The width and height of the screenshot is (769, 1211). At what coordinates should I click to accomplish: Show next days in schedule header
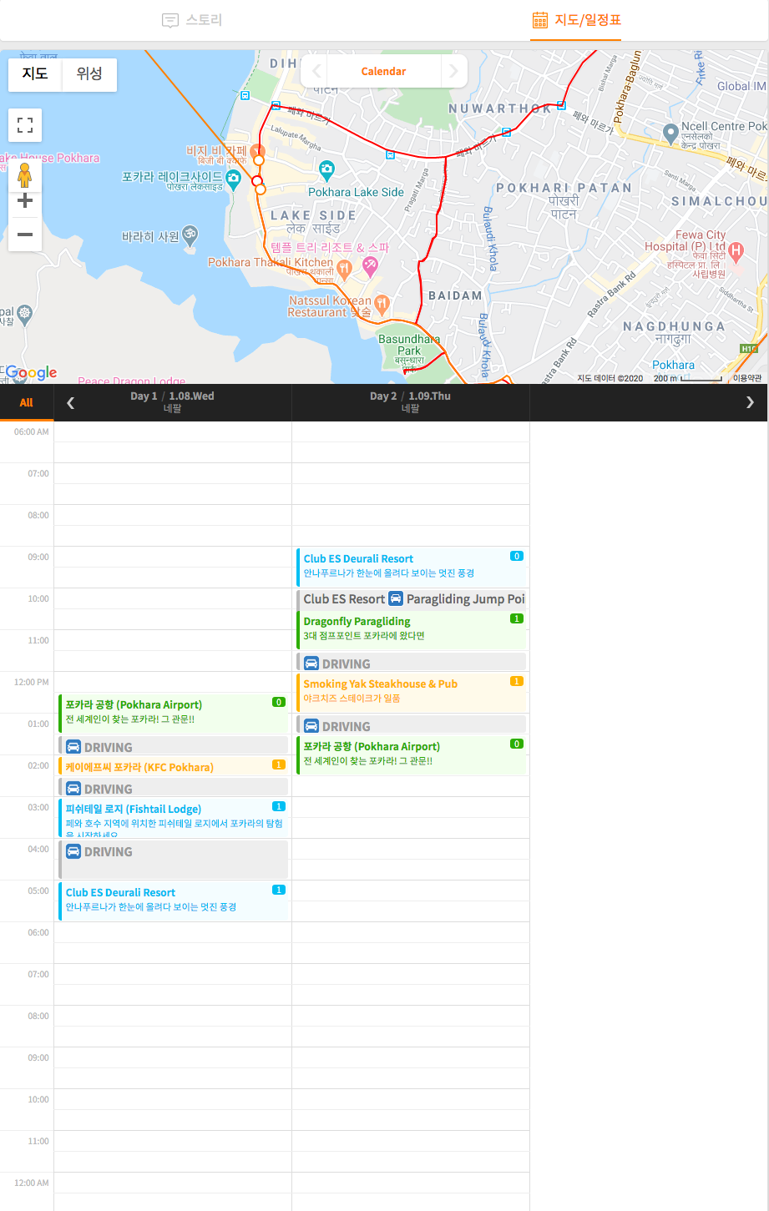[750, 402]
